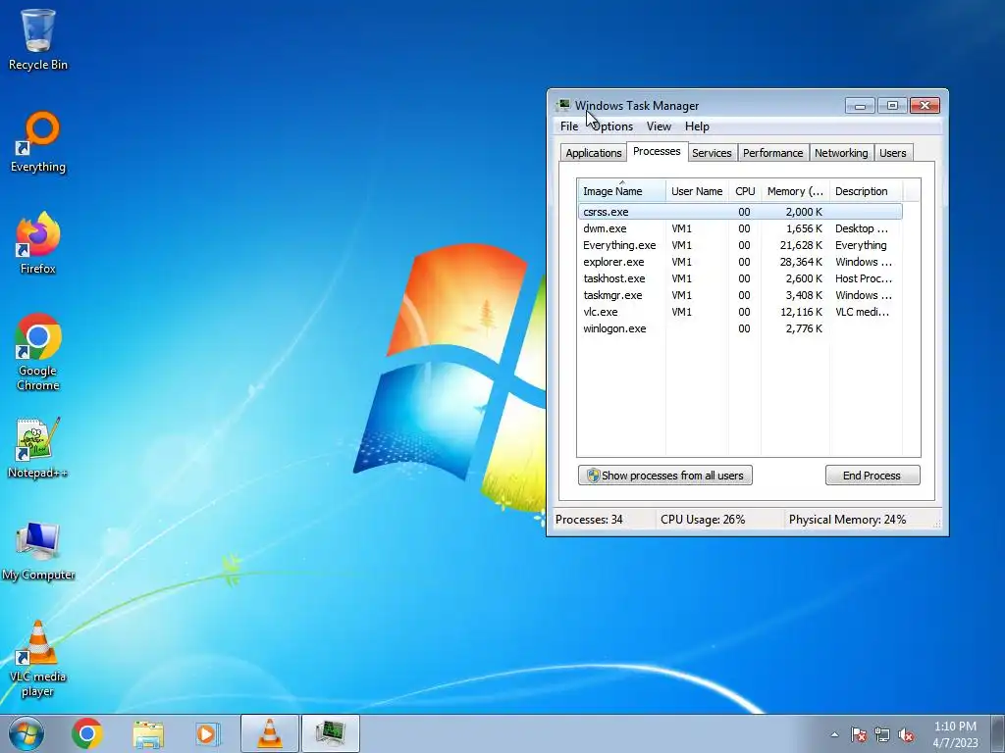Select the Firefox desktop shortcut
1005x753 pixels.
(x=38, y=243)
